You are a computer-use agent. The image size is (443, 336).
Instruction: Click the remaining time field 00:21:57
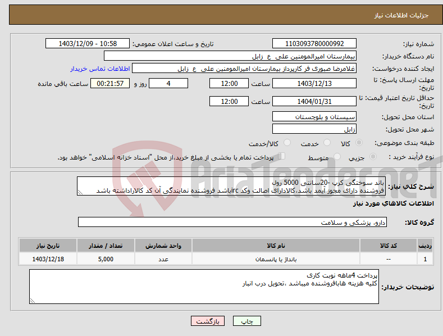click(110, 83)
